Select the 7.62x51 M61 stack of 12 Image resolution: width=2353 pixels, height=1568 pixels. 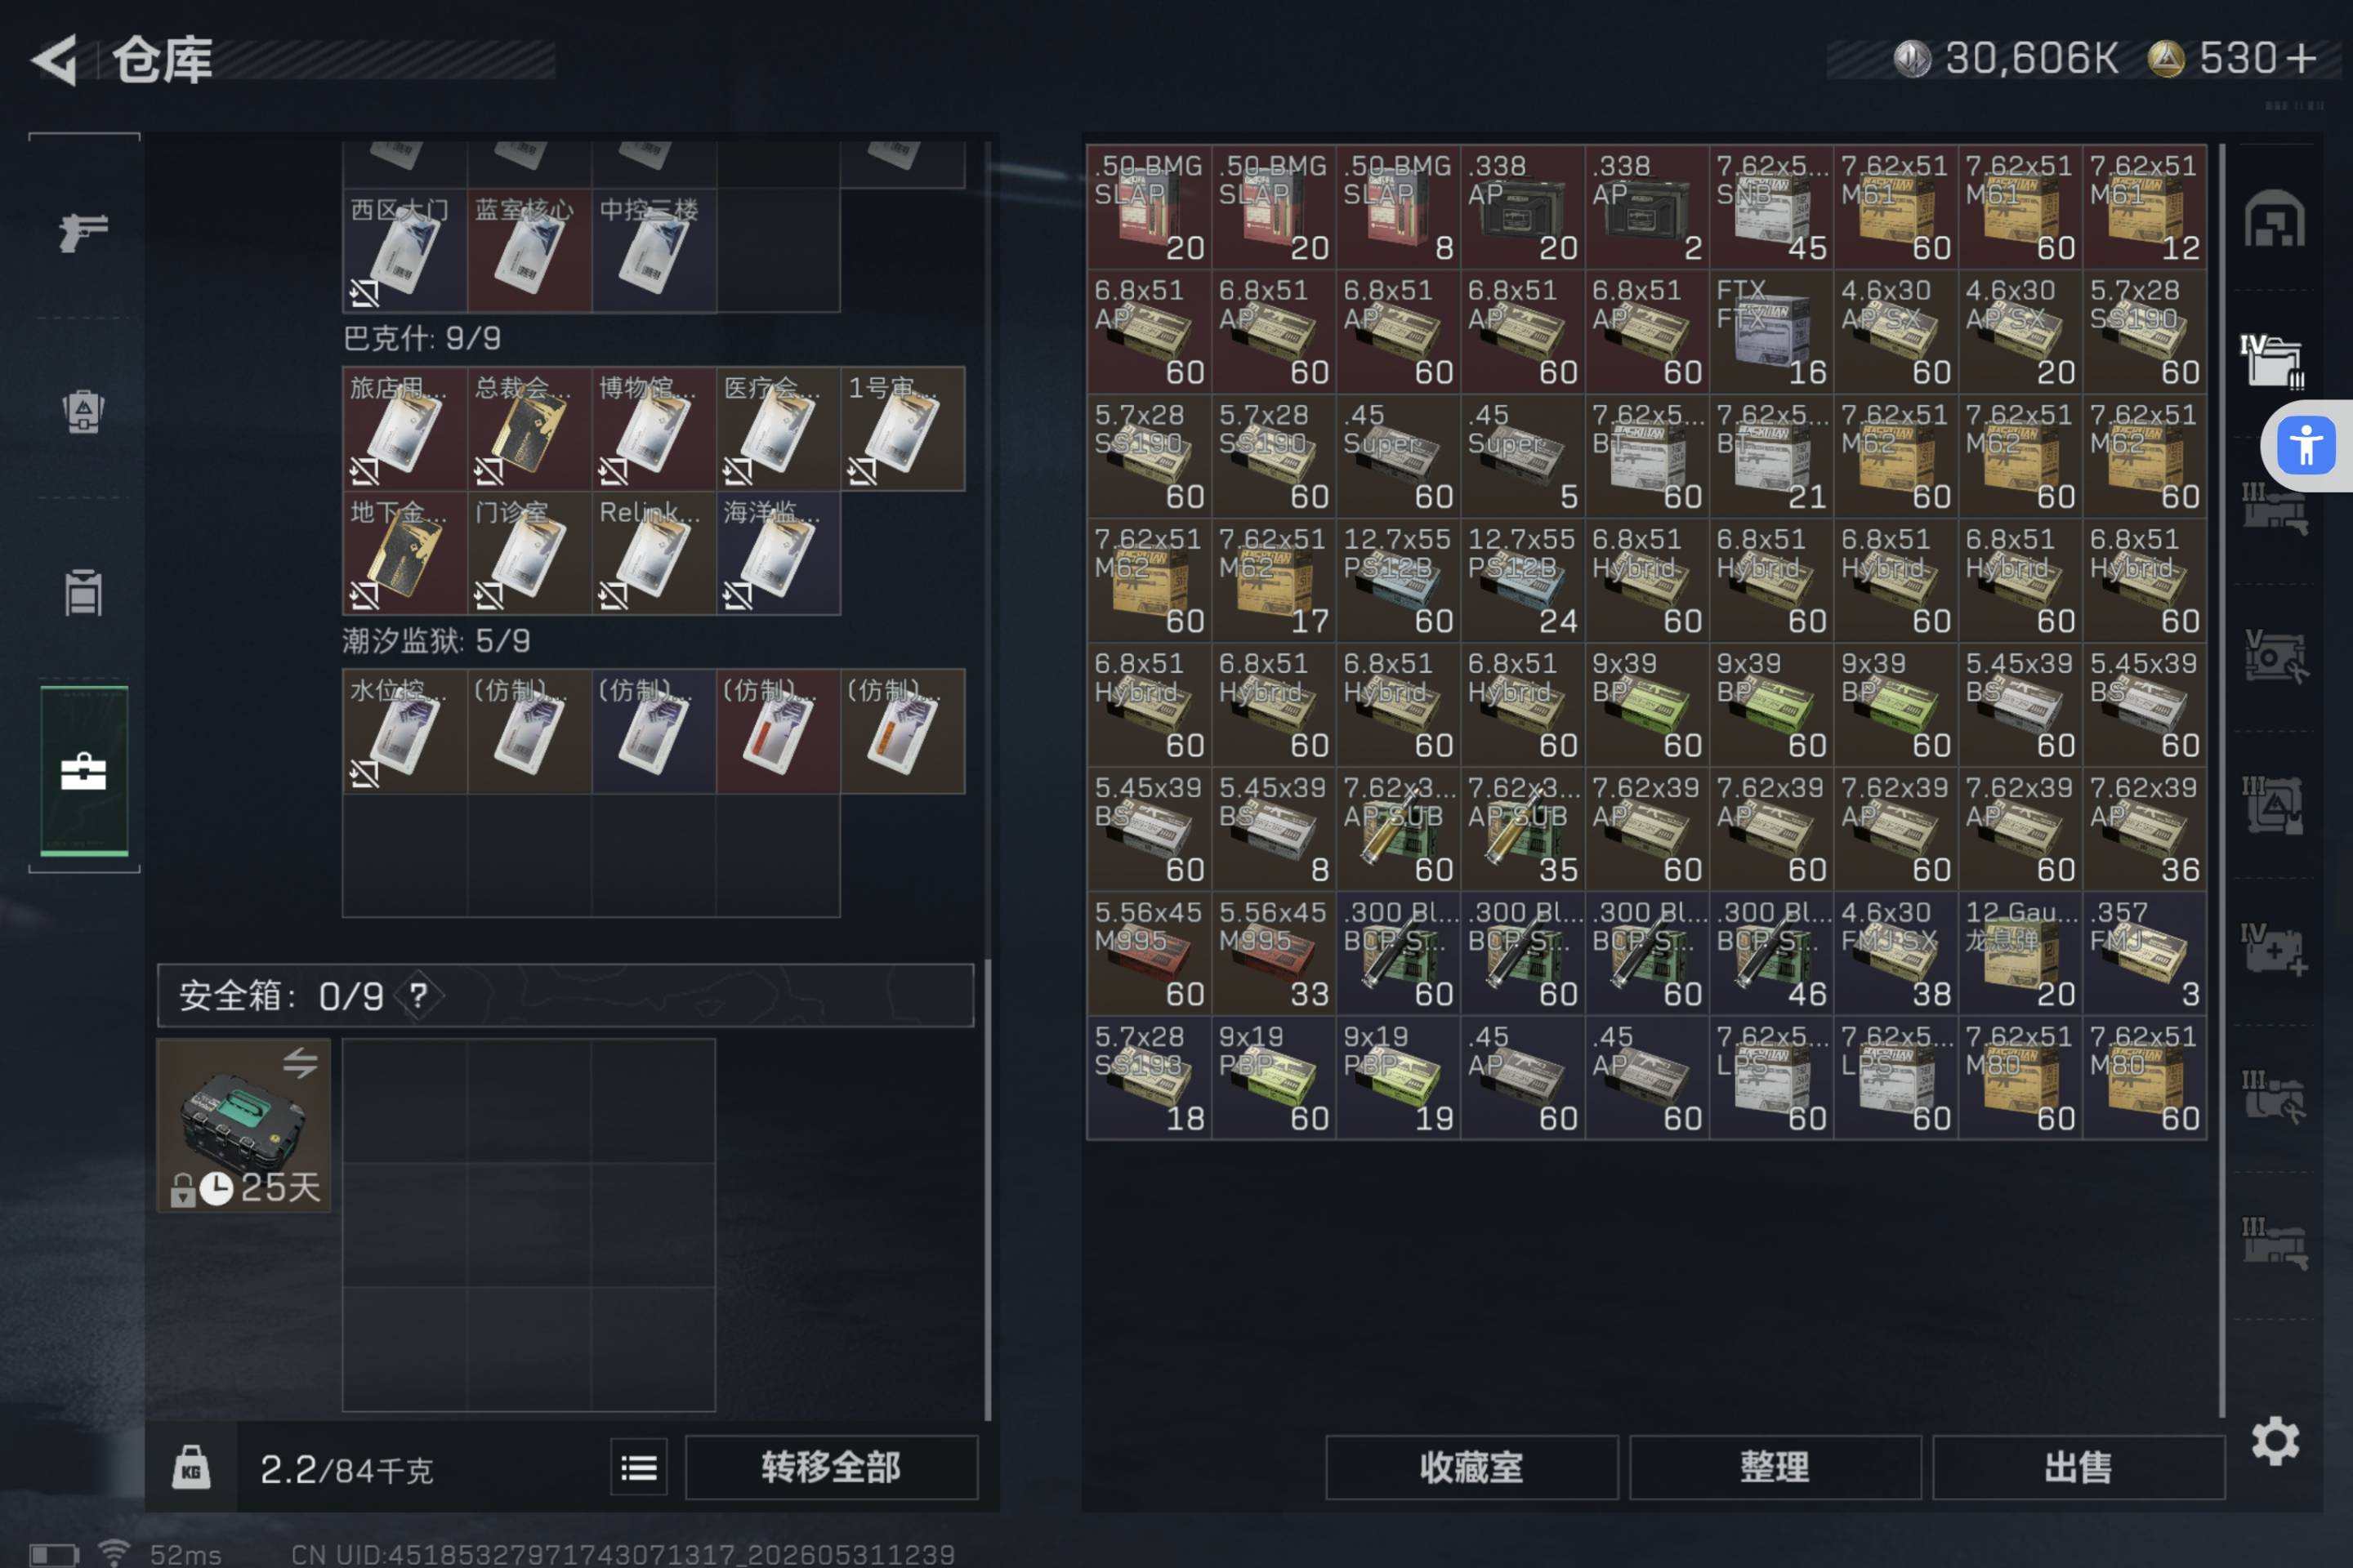click(x=2144, y=207)
